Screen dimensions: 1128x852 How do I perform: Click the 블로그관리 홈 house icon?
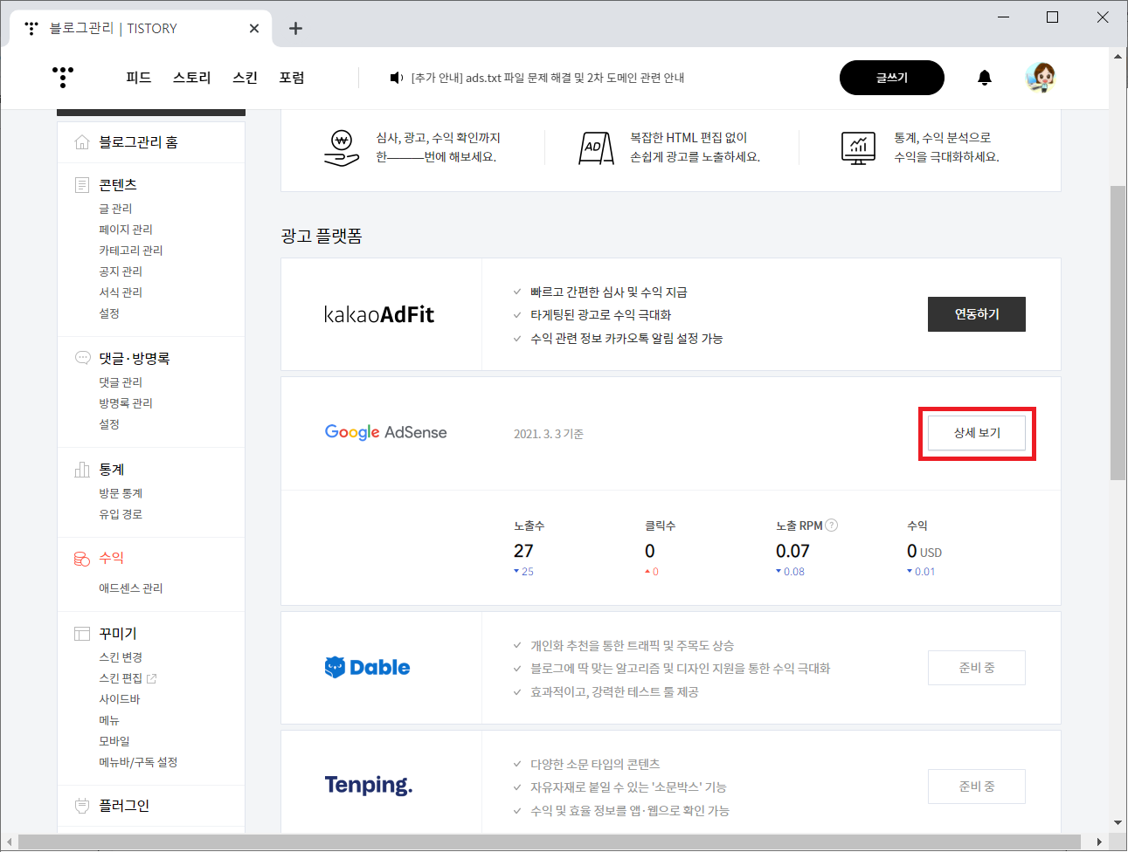[x=82, y=141]
